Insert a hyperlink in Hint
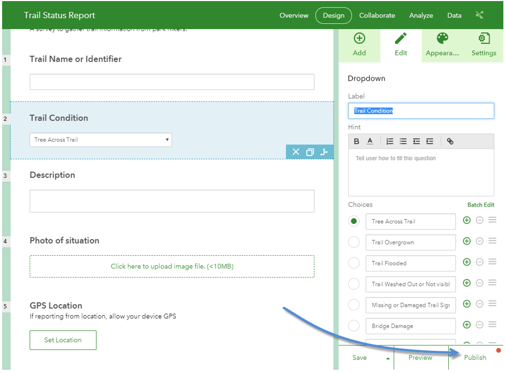 (x=450, y=141)
